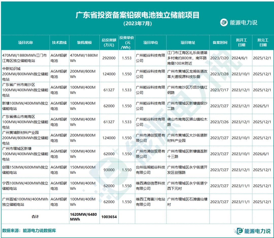Screen dimensions: 274x238
Task: Click the total investment 1003654
Action: pos(109,217)
